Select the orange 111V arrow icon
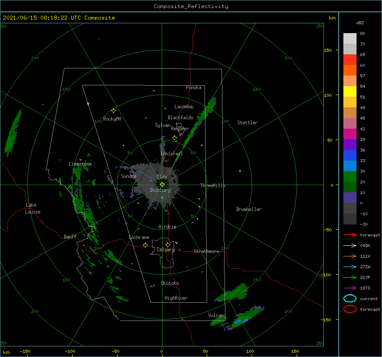The image size is (382, 357). pyautogui.click(x=350, y=256)
